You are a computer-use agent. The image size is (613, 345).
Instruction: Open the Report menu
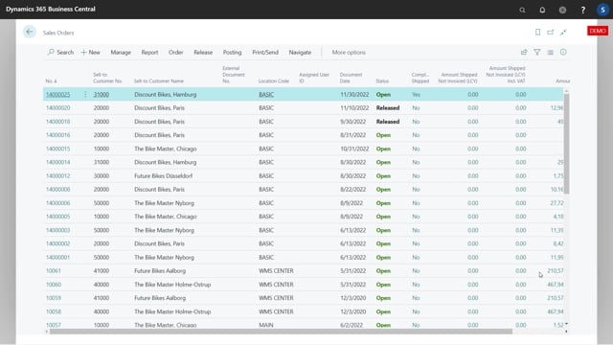149,52
